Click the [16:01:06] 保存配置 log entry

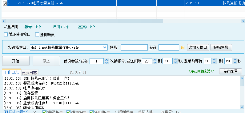click(x=21, y=93)
